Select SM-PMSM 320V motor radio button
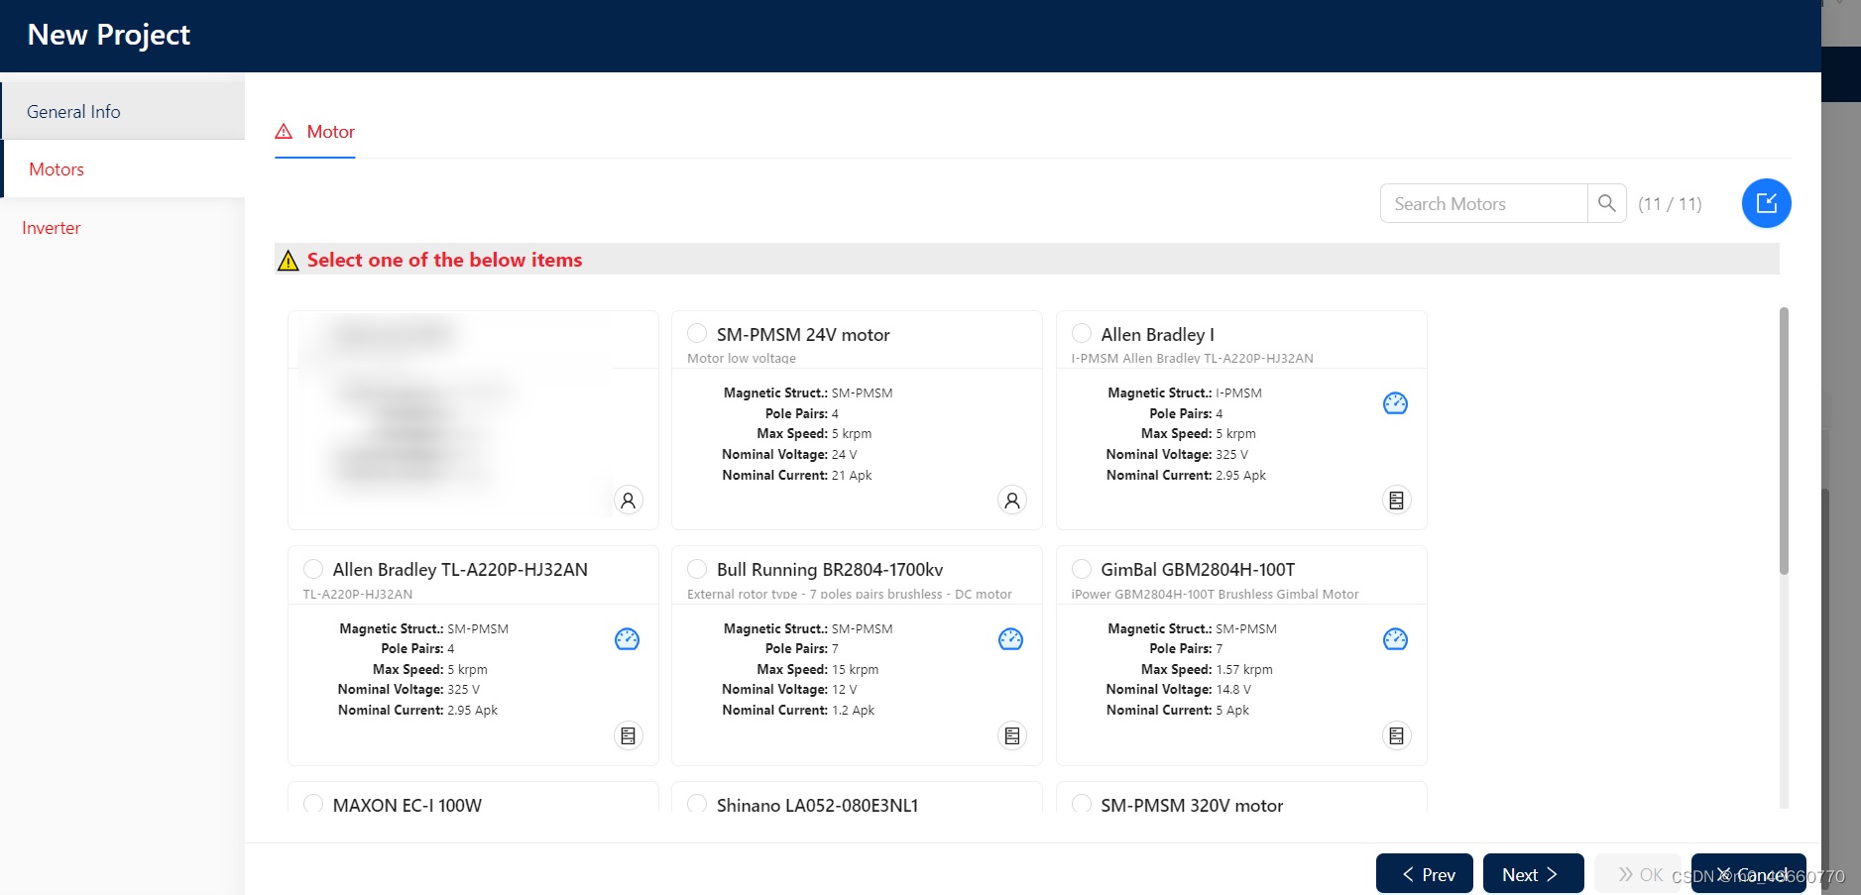 point(1082,804)
